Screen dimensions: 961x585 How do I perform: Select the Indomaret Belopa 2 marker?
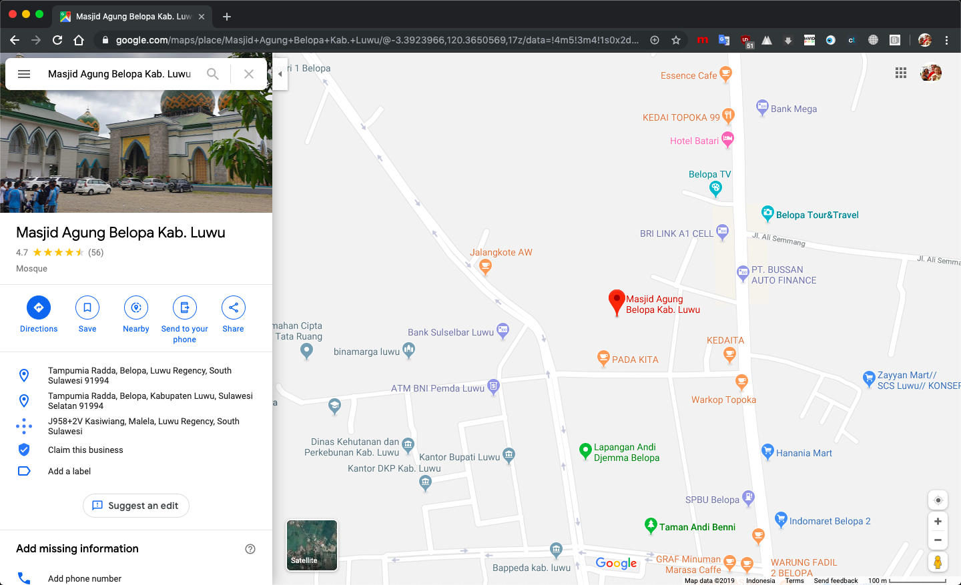781,520
